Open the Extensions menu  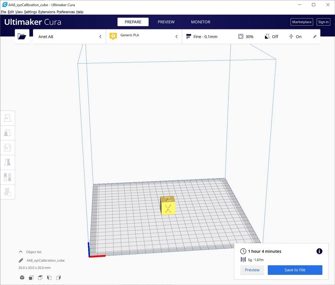click(46, 12)
